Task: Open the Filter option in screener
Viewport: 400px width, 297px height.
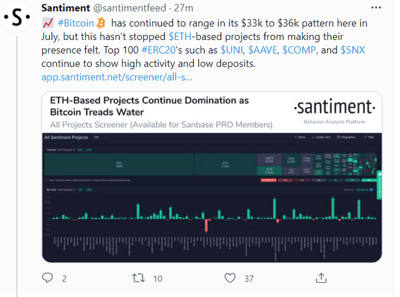Action: tap(370, 137)
